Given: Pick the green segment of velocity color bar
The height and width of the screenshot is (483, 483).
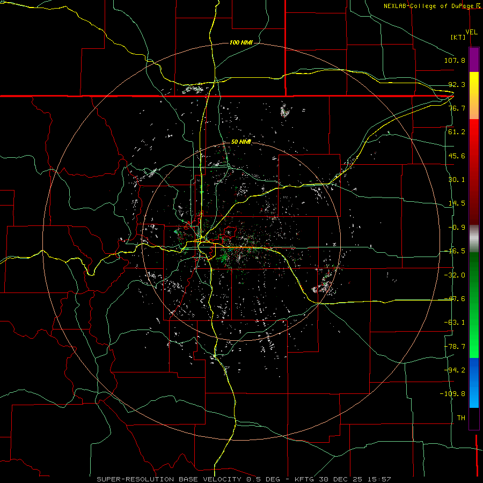Looking at the screenshot, I should tap(474, 305).
